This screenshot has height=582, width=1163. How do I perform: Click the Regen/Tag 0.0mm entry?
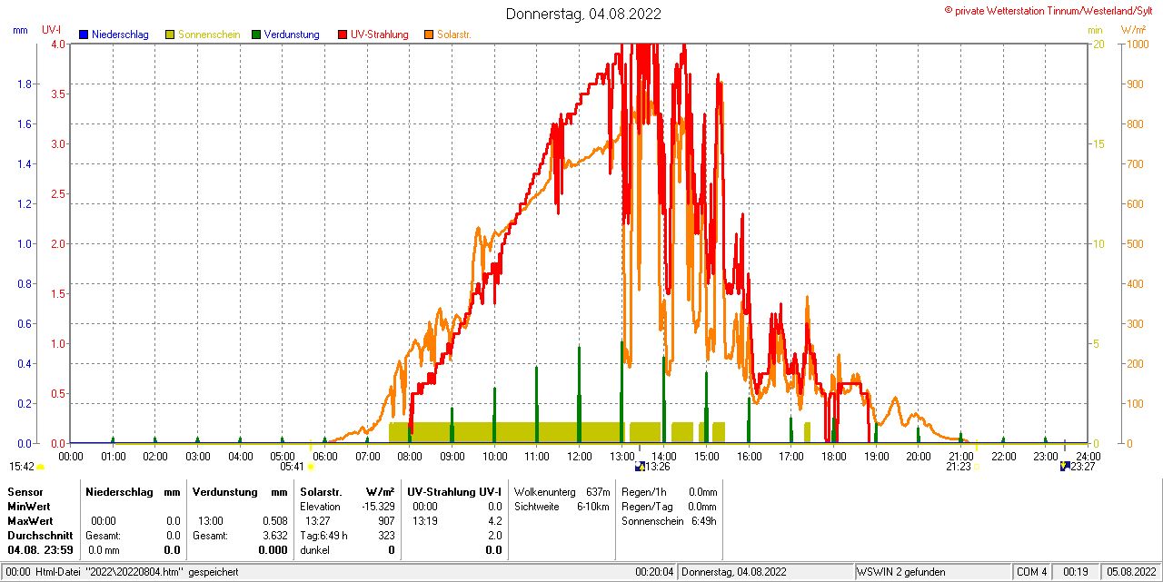pos(669,506)
